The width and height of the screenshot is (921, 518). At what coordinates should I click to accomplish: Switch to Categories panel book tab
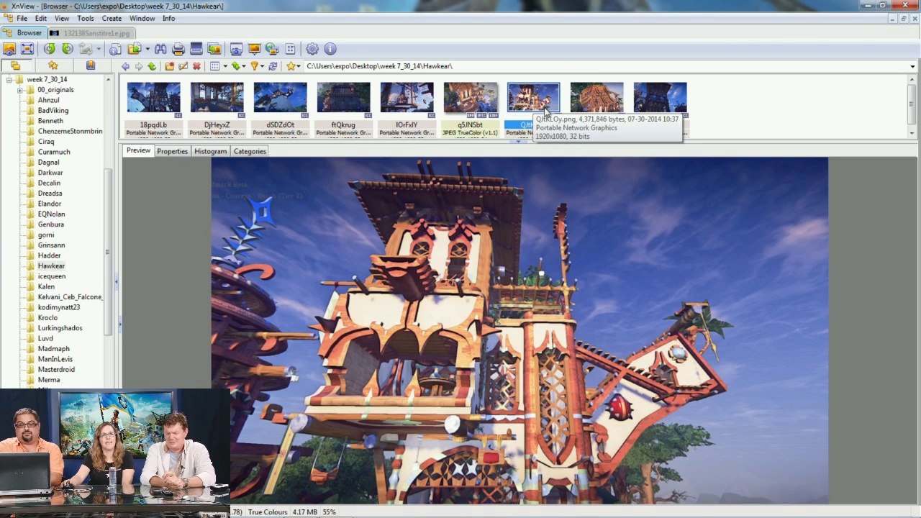91,65
